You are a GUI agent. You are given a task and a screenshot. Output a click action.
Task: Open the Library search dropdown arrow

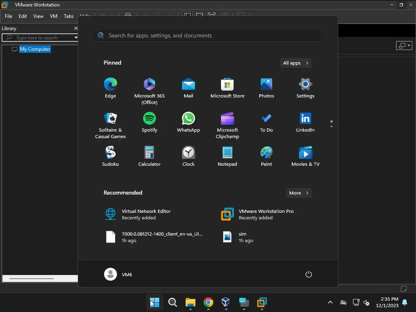coord(76,38)
